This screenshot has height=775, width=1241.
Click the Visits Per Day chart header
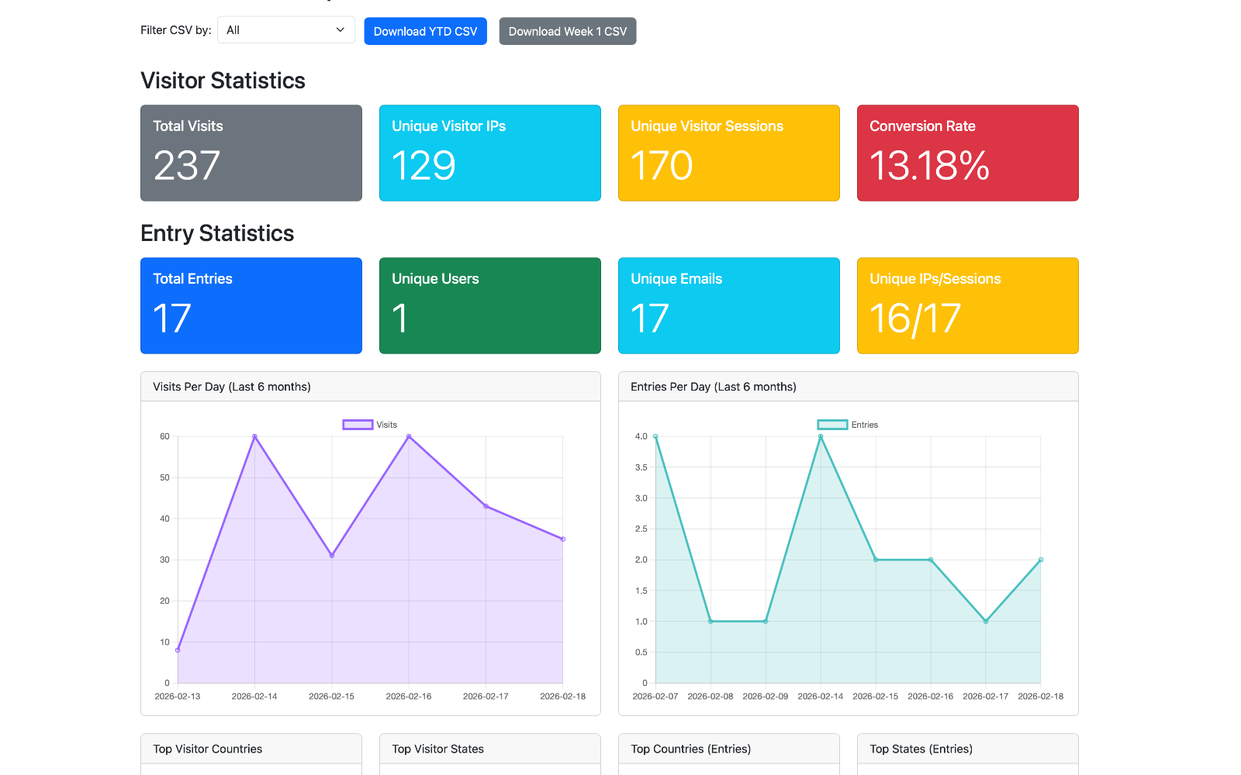coord(230,386)
